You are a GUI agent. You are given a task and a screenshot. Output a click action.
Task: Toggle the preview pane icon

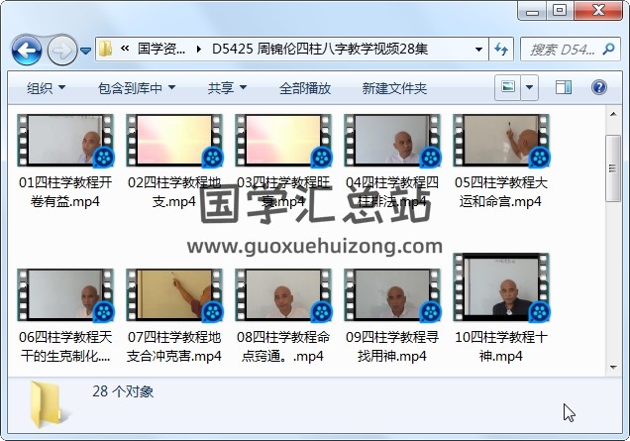(564, 87)
